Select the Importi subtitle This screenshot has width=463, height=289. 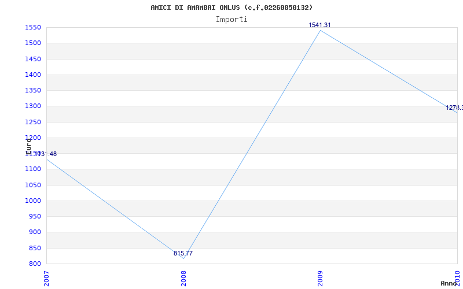[231, 20]
